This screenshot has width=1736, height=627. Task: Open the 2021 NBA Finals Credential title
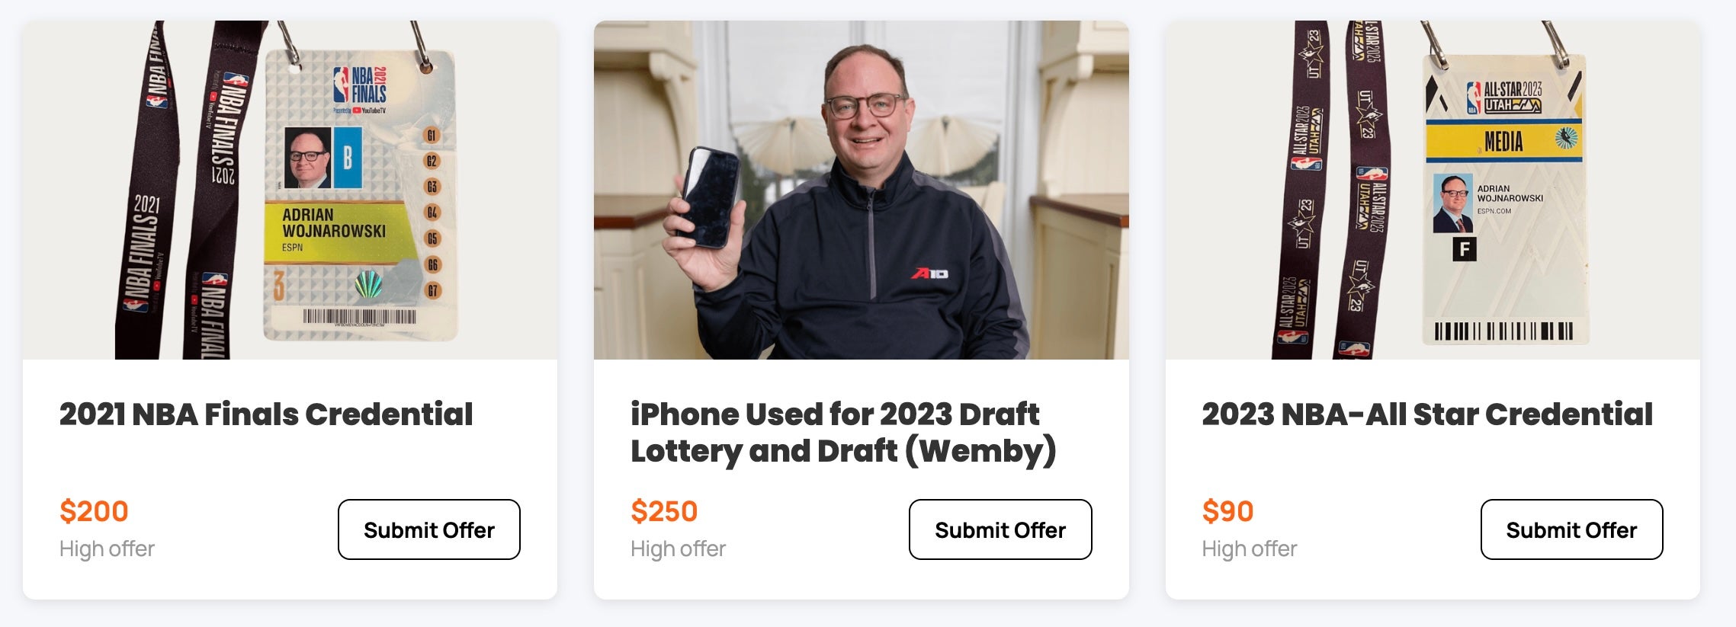[266, 414]
